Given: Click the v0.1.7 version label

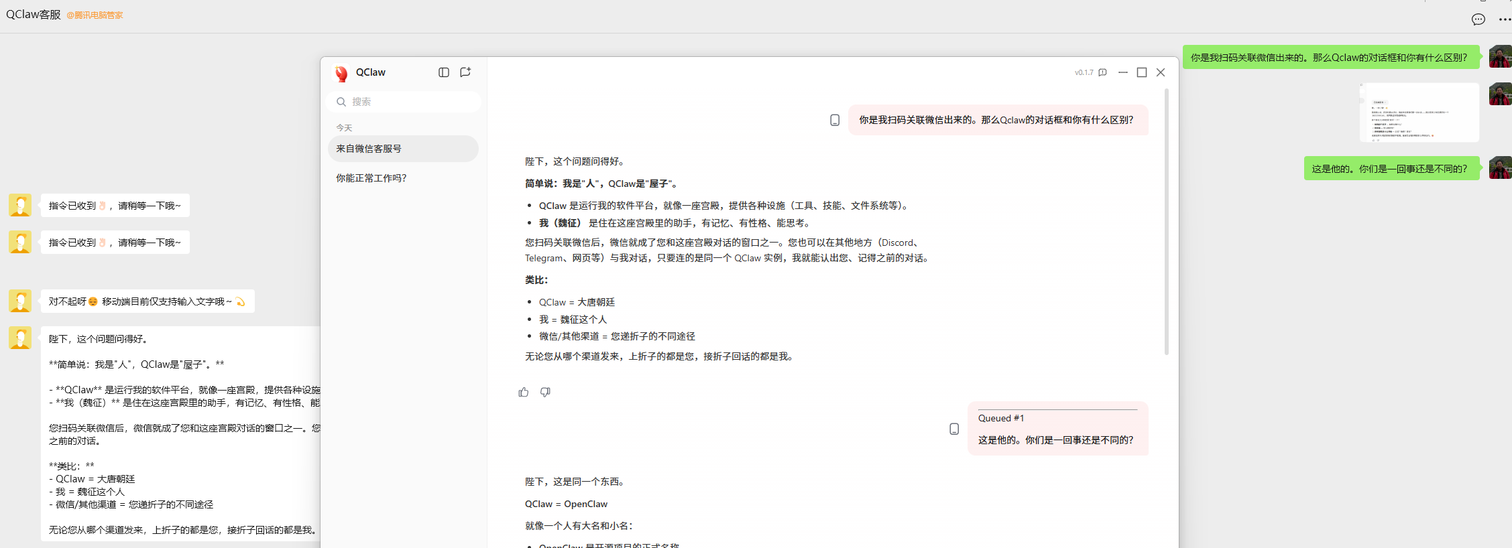Looking at the screenshot, I should [x=1084, y=72].
